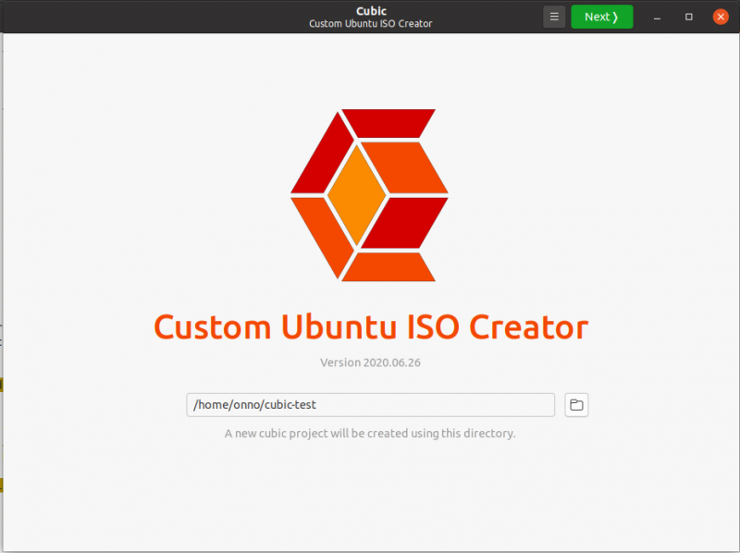Click the Cubic title in the header bar
Image resolution: width=740 pixels, height=553 pixels.
[x=370, y=10]
